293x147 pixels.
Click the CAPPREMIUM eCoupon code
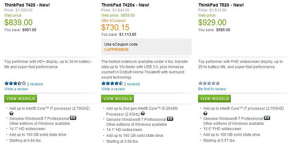tap(117, 49)
